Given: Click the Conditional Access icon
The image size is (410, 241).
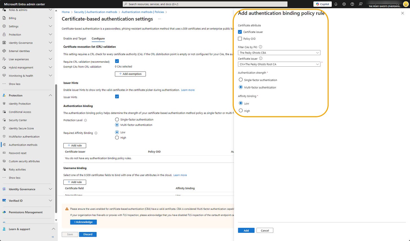Looking at the screenshot, I should tap(4, 112).
